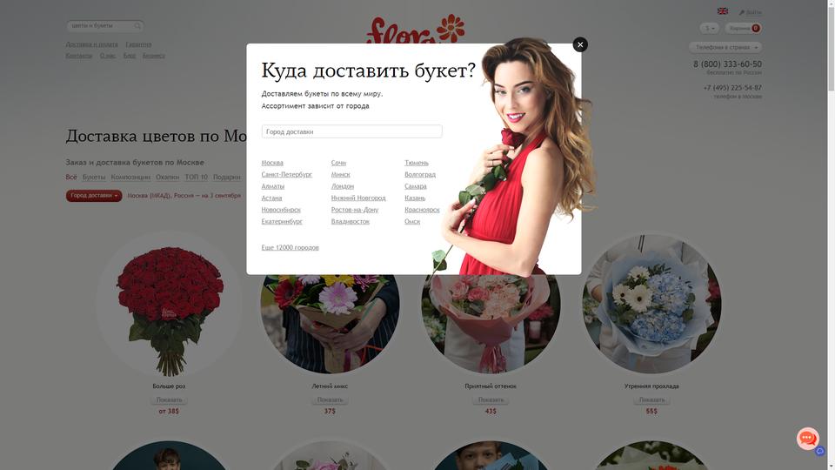Open the Блог link
835x470 pixels.
click(130, 56)
